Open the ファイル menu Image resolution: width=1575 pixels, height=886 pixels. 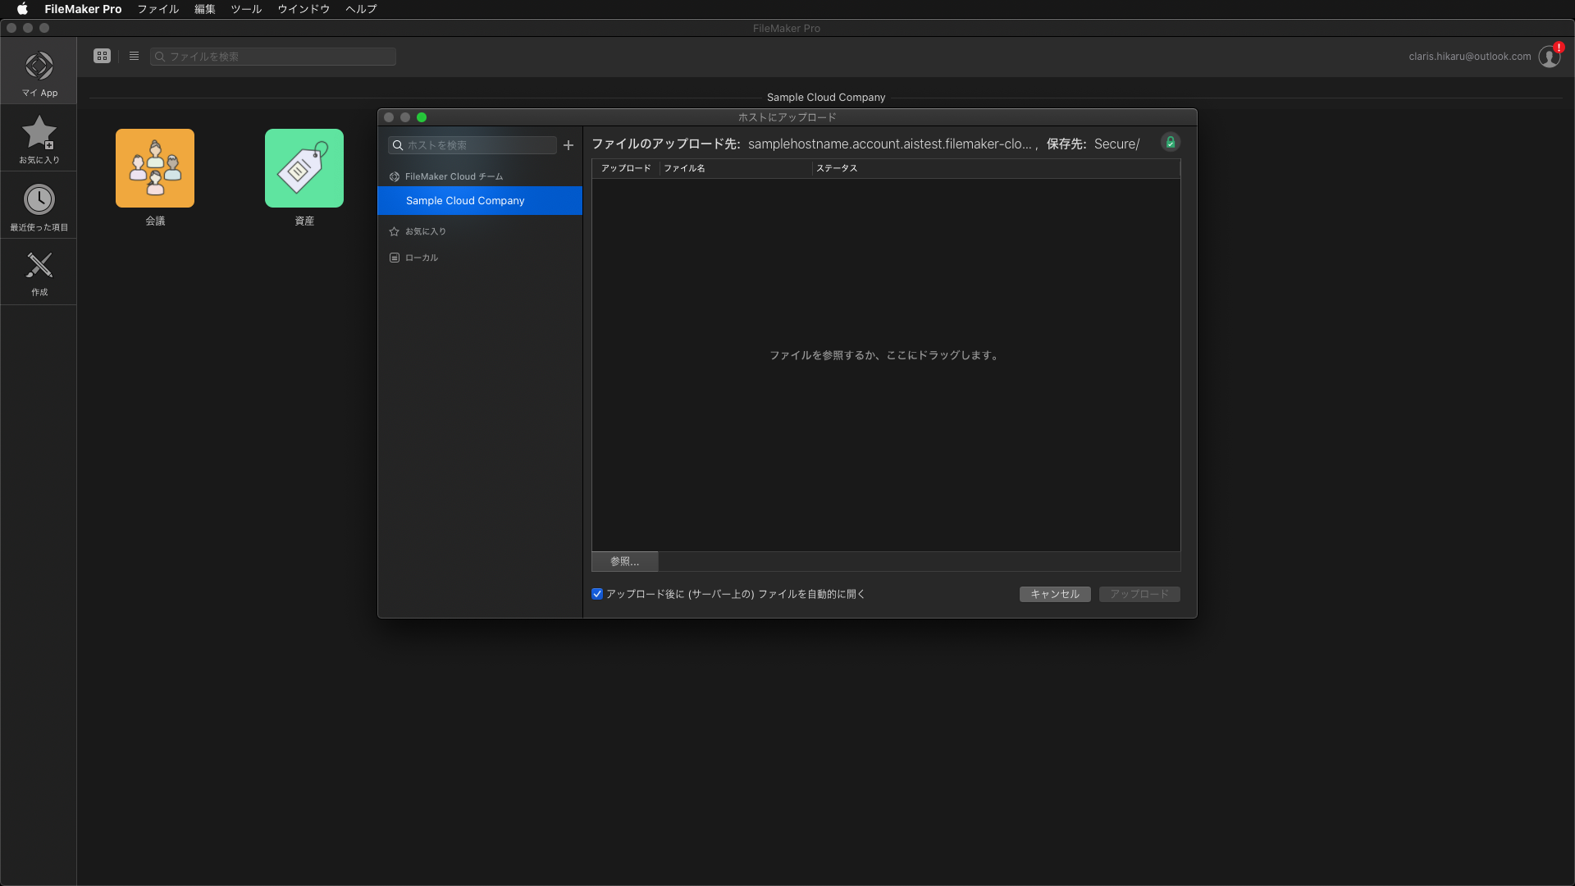coord(157,9)
